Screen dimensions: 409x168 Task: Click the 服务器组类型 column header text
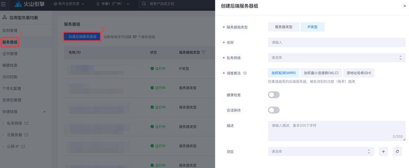189,52
